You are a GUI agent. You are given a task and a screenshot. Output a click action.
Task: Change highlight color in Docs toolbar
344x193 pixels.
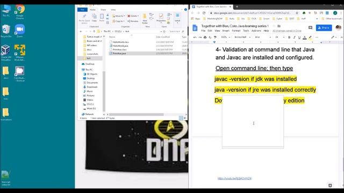(x=310, y=38)
